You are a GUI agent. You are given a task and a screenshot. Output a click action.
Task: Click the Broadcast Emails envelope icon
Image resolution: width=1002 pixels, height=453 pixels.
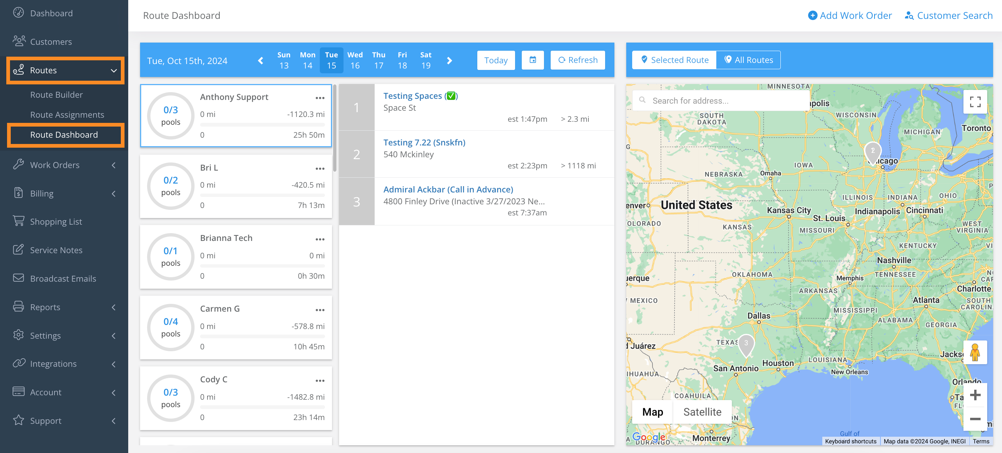click(x=18, y=278)
